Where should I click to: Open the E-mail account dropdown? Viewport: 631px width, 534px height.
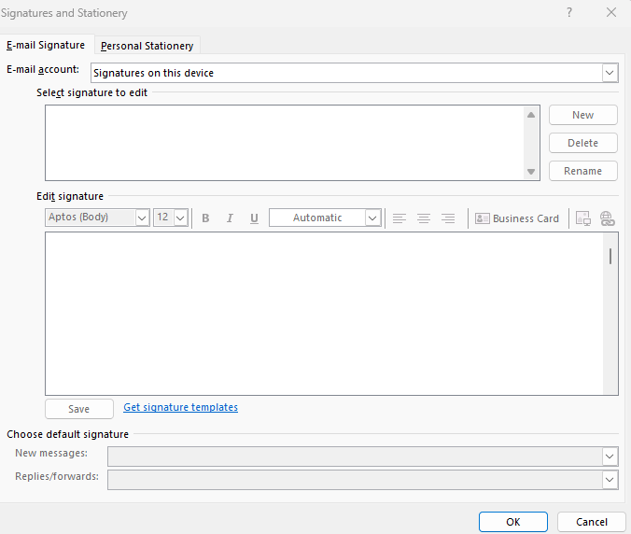coord(610,73)
